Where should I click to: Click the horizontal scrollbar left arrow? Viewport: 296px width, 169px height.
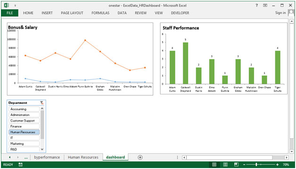pyautogui.click(x=184, y=157)
